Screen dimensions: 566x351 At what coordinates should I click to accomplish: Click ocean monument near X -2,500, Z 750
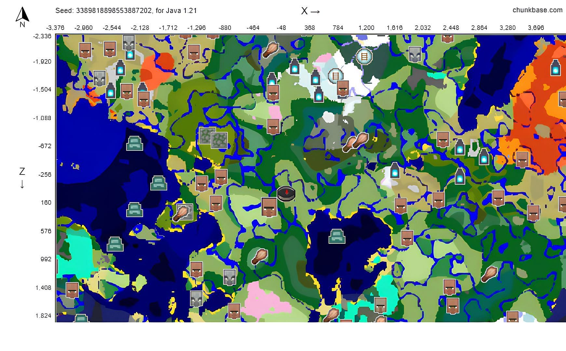(115, 244)
